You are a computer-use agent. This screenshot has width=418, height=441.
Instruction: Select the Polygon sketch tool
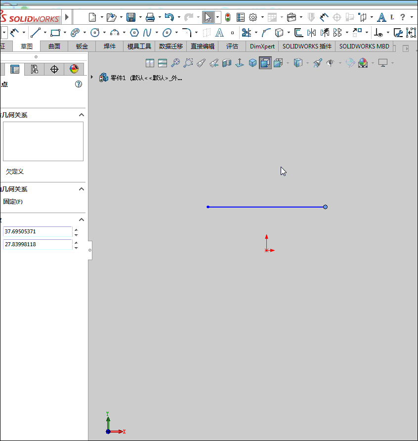pos(134,33)
